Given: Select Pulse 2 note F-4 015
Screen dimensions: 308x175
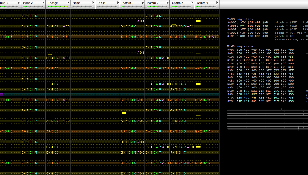Looking at the screenshot, I should 29,26.
